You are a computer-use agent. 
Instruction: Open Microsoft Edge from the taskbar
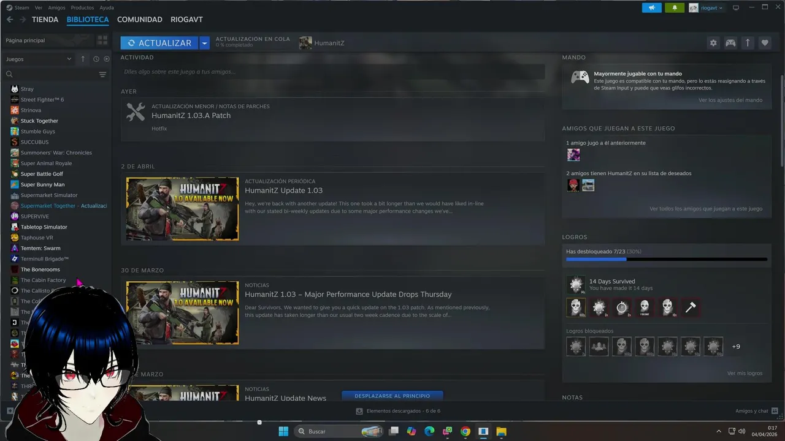click(430, 431)
